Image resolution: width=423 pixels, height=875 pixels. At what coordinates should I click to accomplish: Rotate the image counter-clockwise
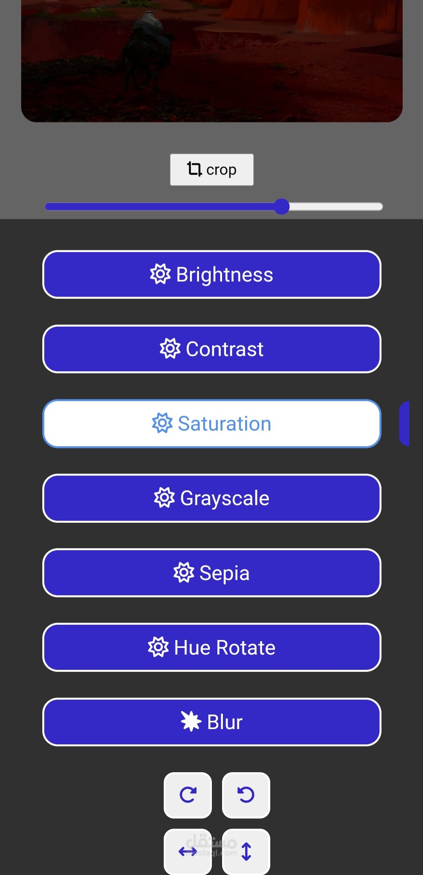pyautogui.click(x=246, y=795)
